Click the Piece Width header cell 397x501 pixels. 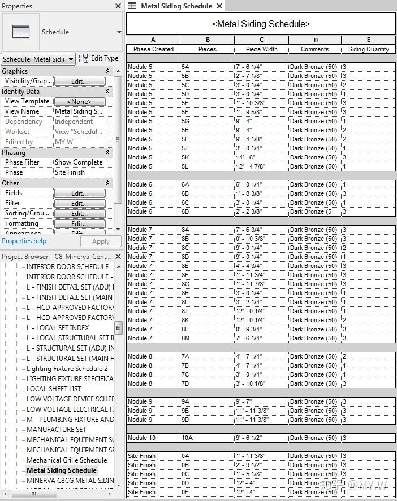[x=261, y=49]
